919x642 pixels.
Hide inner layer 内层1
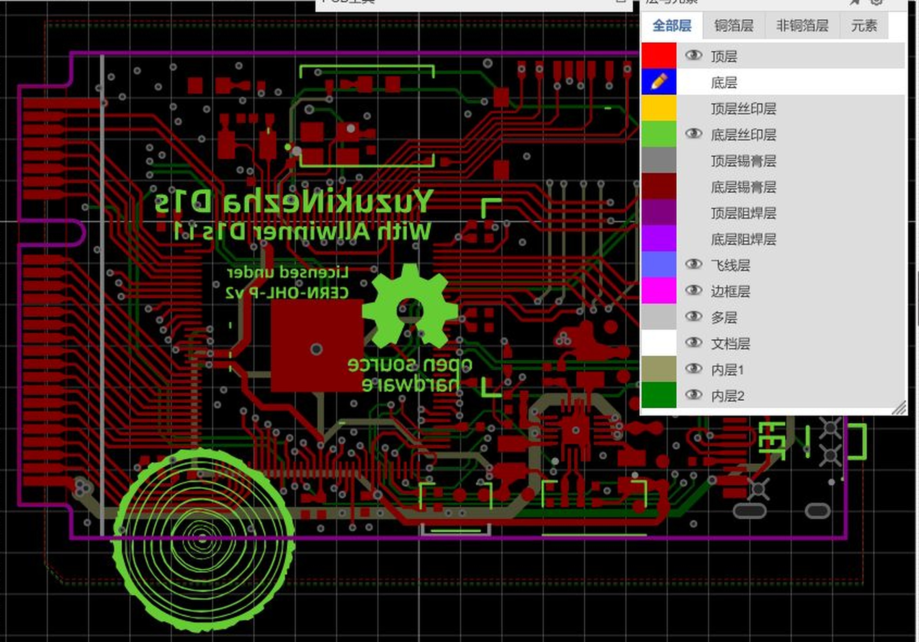pyautogui.click(x=693, y=368)
